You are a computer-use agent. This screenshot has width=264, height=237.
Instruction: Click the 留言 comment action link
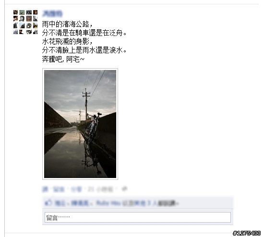[59, 190]
